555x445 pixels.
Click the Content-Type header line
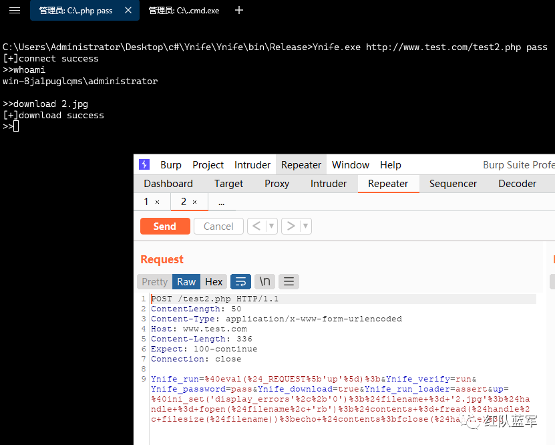[276, 319]
